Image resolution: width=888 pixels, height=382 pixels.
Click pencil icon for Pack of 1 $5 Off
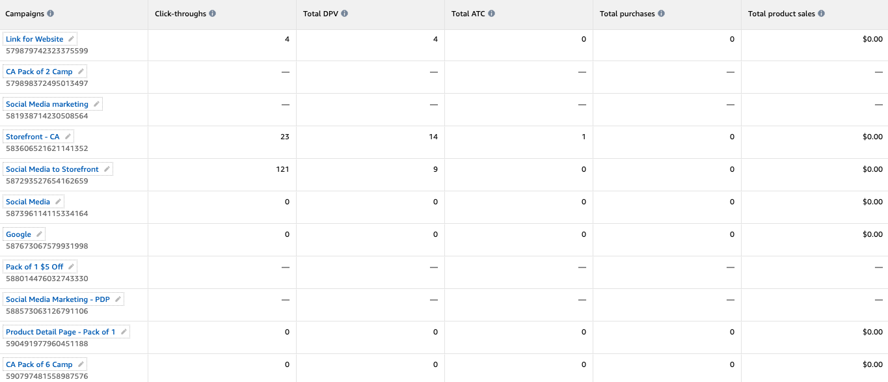(x=72, y=267)
